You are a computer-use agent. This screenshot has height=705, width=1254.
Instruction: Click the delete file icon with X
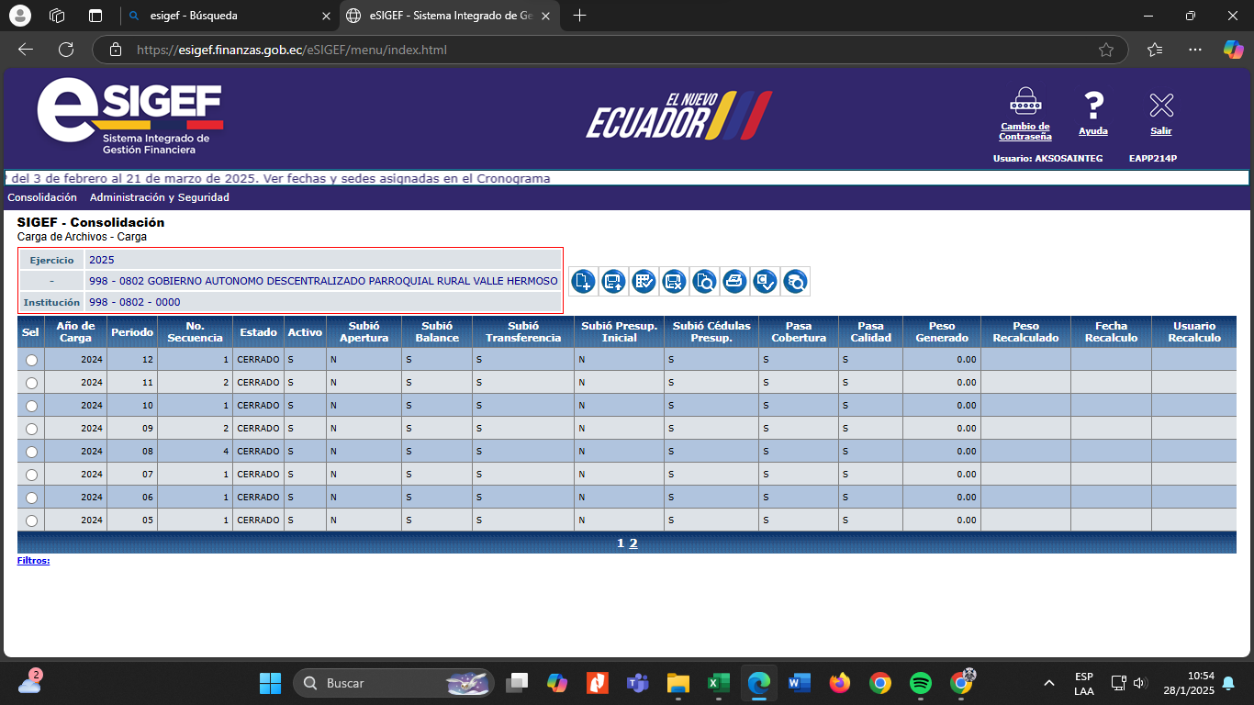coord(674,282)
